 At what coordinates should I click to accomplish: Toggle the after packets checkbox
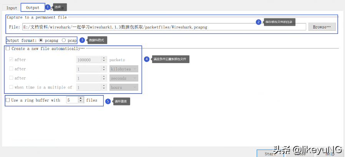[11, 60]
